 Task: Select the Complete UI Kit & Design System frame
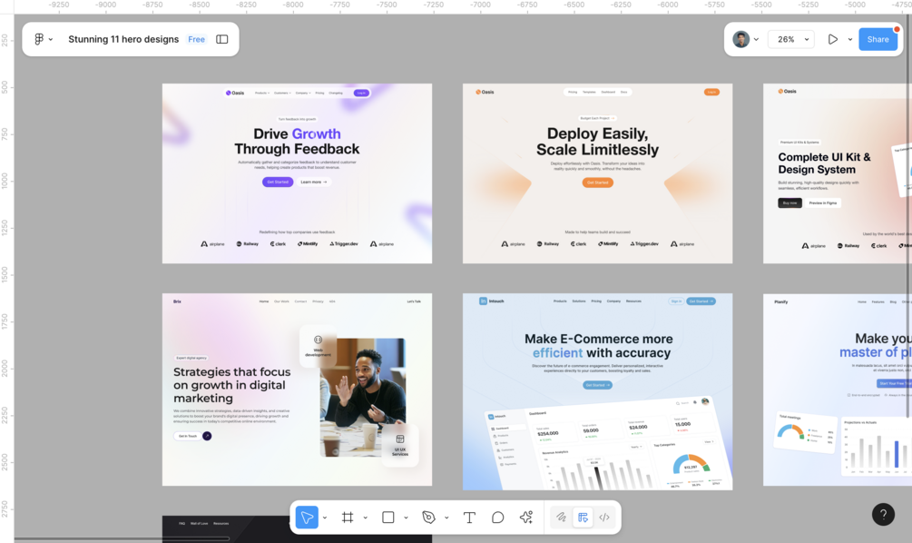(x=838, y=173)
